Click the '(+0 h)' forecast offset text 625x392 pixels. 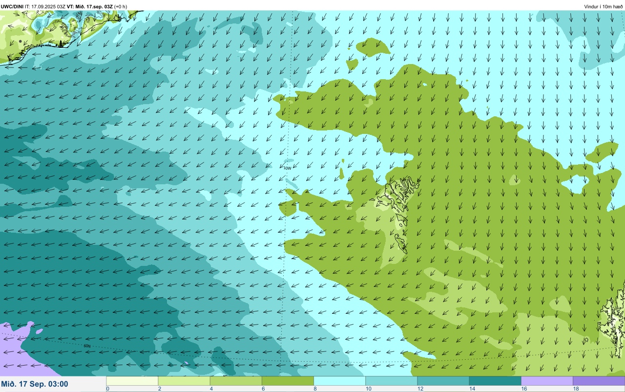[121, 6]
